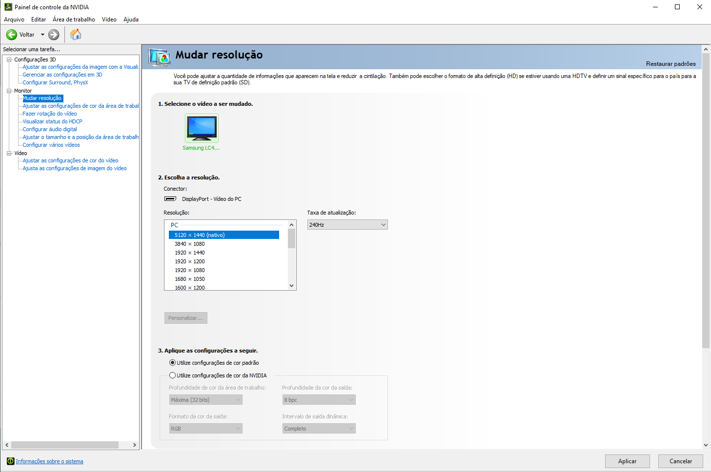Select Utilize configurações de cor da NVIDIA radio

(x=172, y=375)
